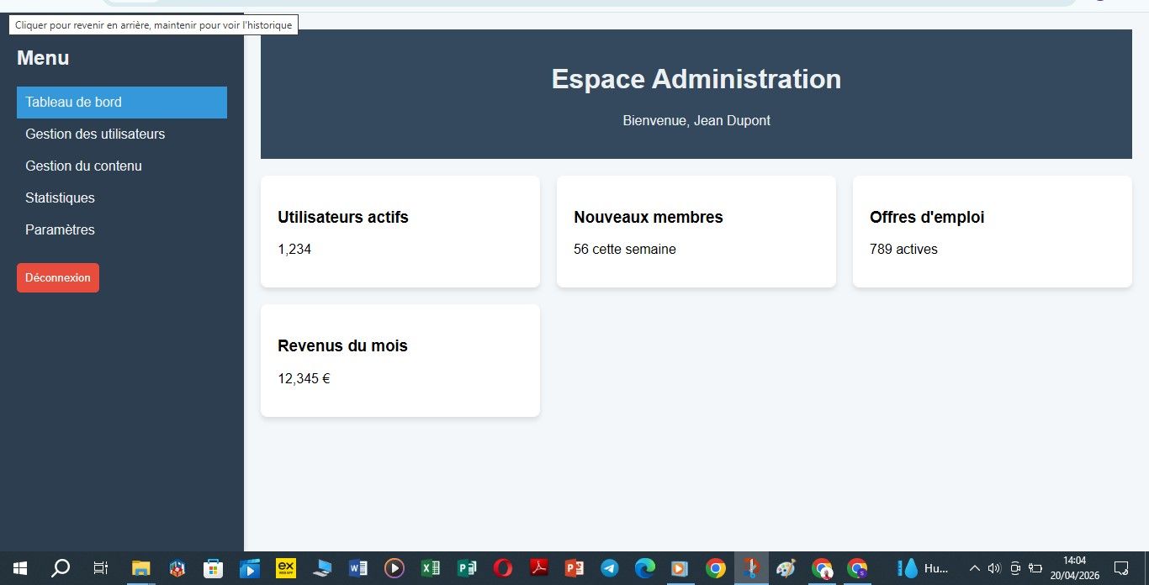Open the weather widget showing 'Hu...'

[923, 568]
